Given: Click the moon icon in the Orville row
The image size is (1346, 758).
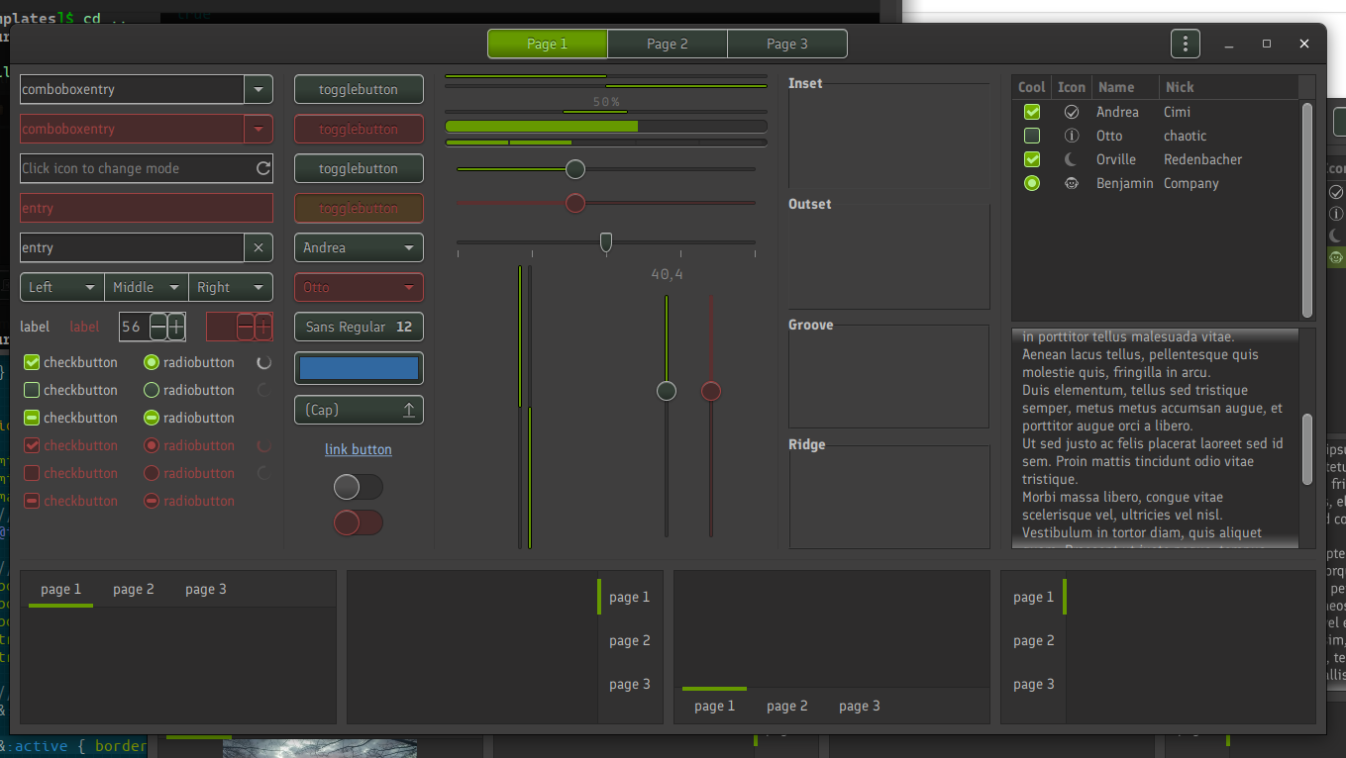Looking at the screenshot, I should [1071, 159].
